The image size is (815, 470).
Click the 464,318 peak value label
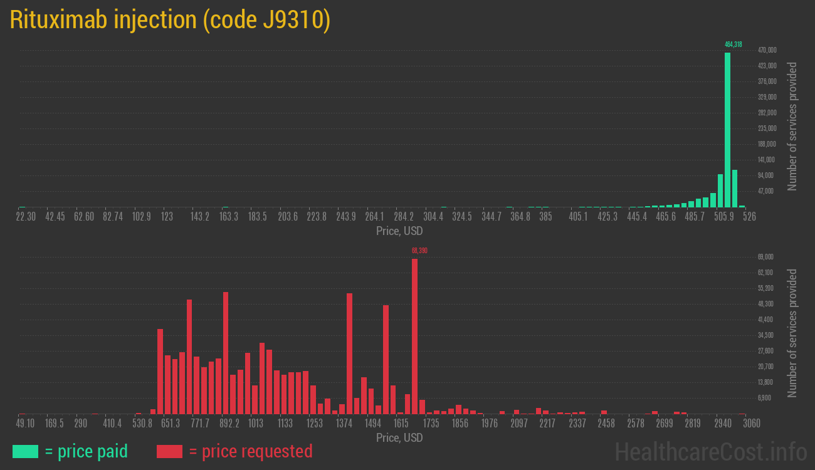(733, 44)
